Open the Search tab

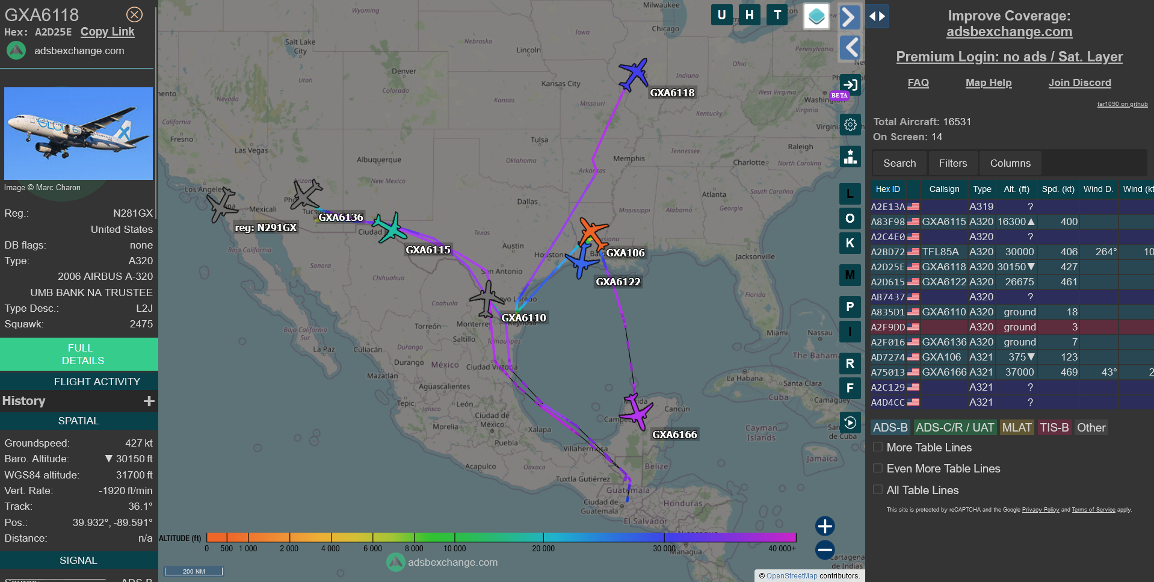coord(899,163)
